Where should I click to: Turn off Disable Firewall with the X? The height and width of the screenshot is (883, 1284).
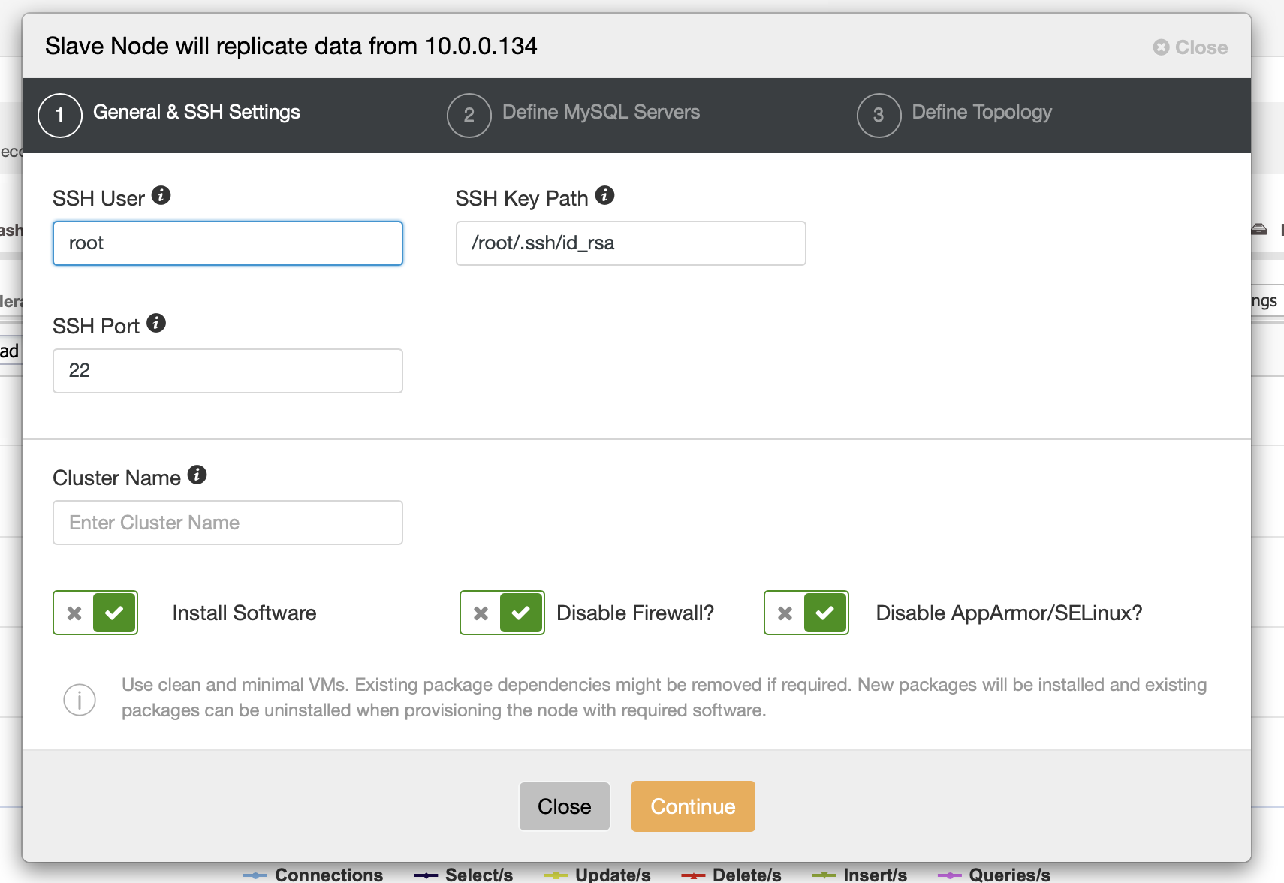(481, 613)
